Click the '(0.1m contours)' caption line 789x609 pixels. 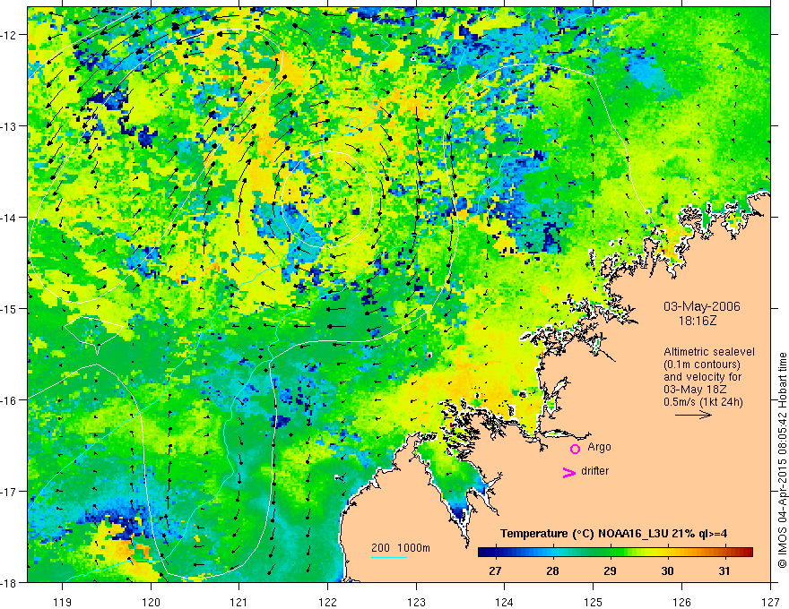point(701,365)
